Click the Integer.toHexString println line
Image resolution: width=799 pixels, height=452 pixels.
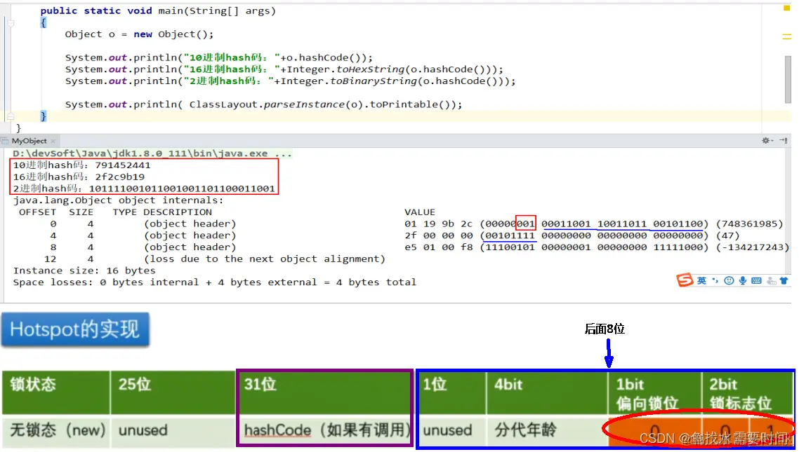click(x=284, y=69)
